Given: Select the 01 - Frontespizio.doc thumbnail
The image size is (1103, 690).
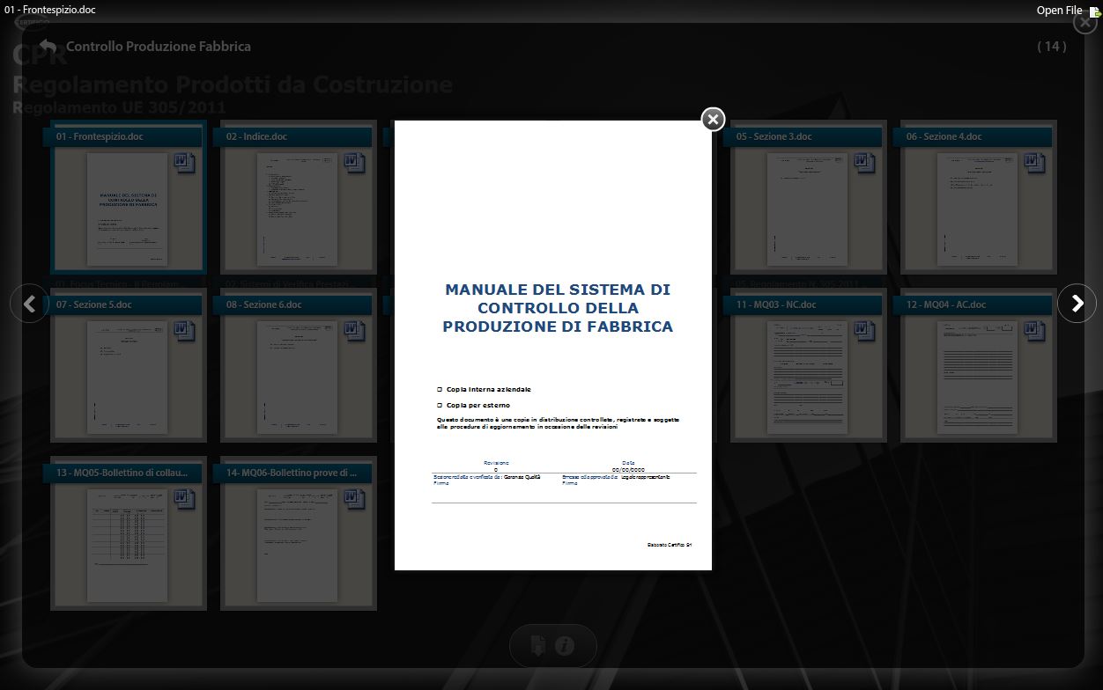Looking at the screenshot, I should pos(128,209).
